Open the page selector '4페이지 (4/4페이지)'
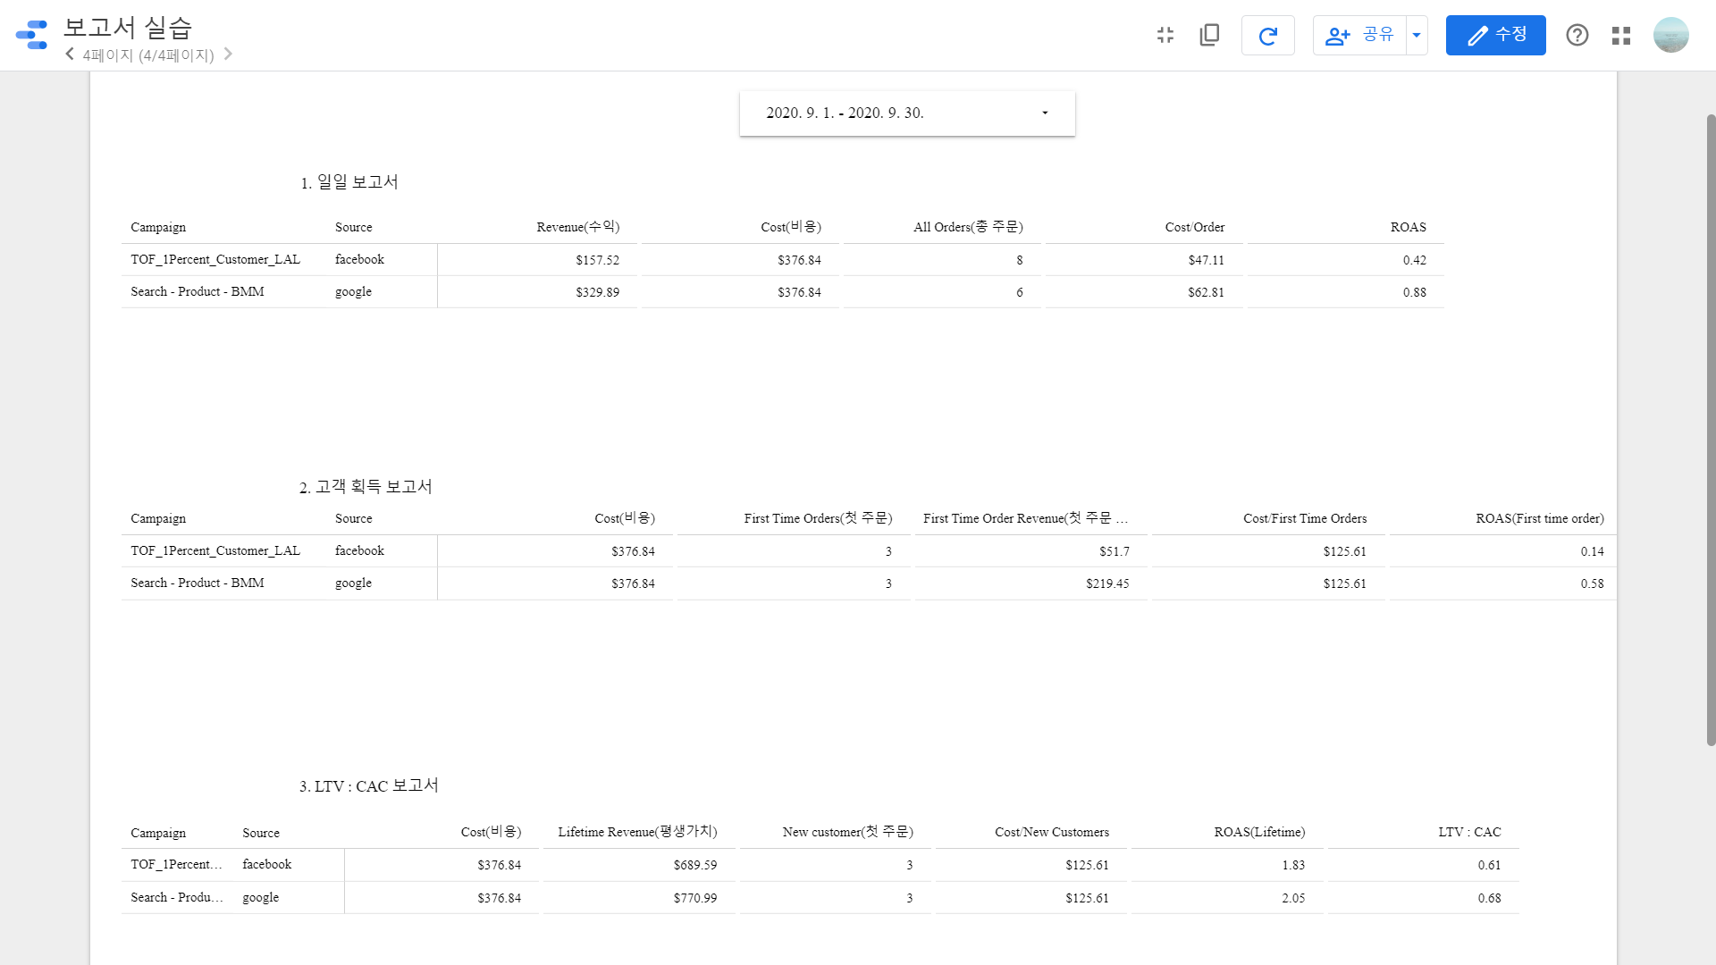This screenshot has width=1716, height=965. tap(148, 55)
